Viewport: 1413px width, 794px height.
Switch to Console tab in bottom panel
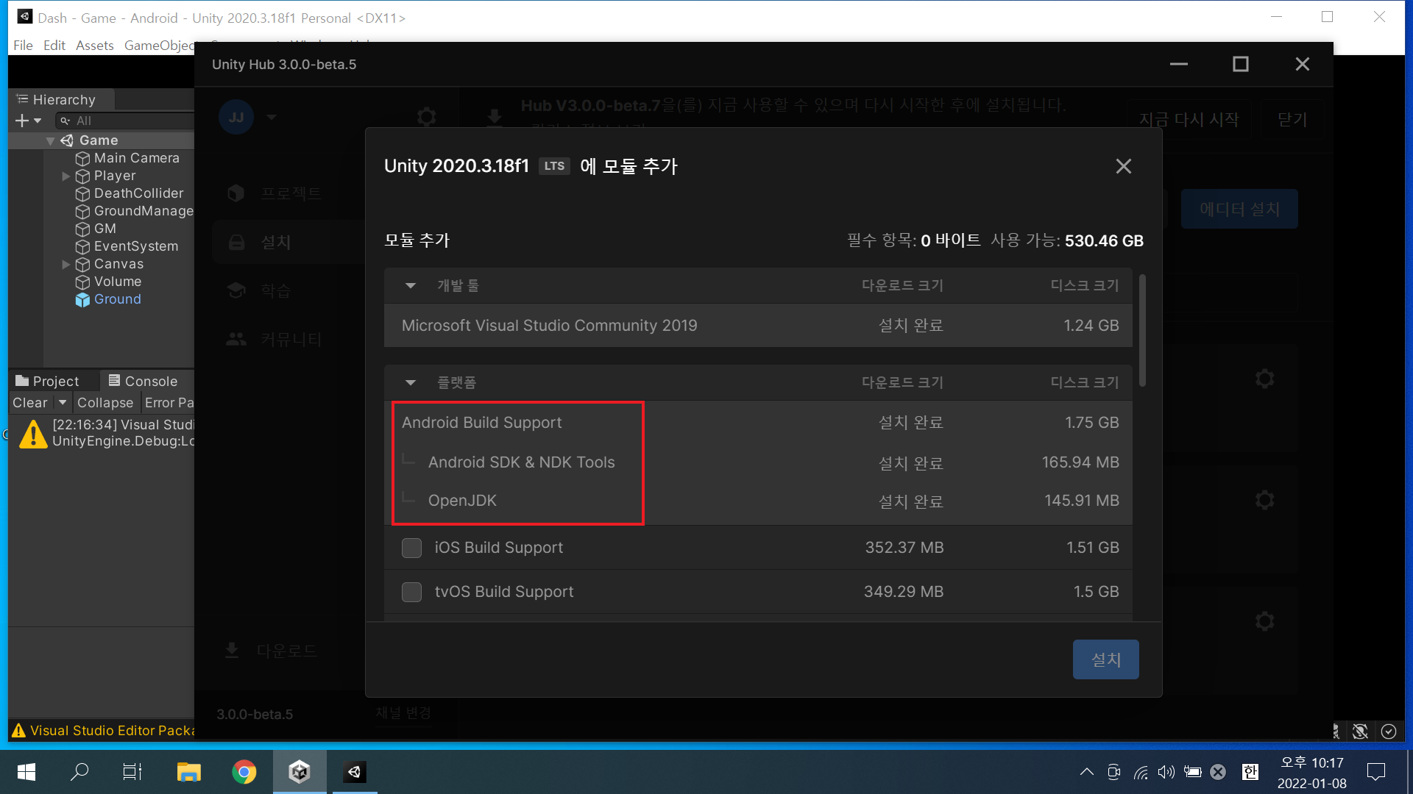[x=149, y=380]
